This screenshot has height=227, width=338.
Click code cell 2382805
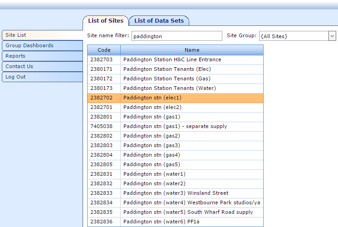pos(104,164)
